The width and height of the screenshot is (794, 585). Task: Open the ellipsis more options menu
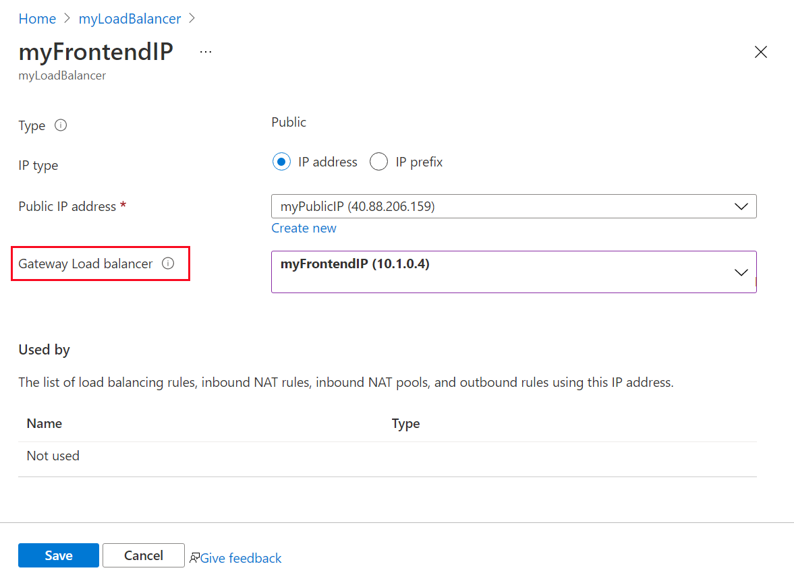[206, 52]
